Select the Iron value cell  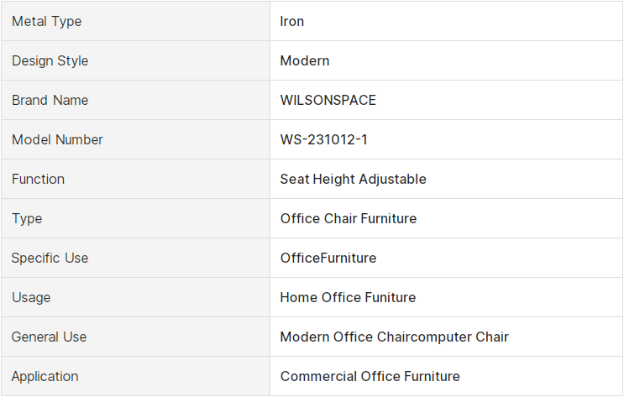coord(446,21)
